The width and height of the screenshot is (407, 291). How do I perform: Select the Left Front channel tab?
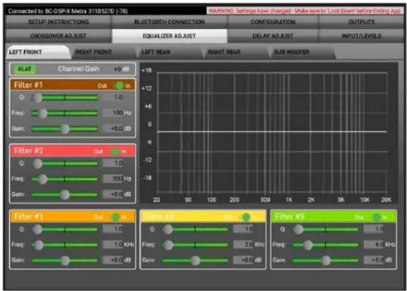pyautogui.click(x=38, y=52)
